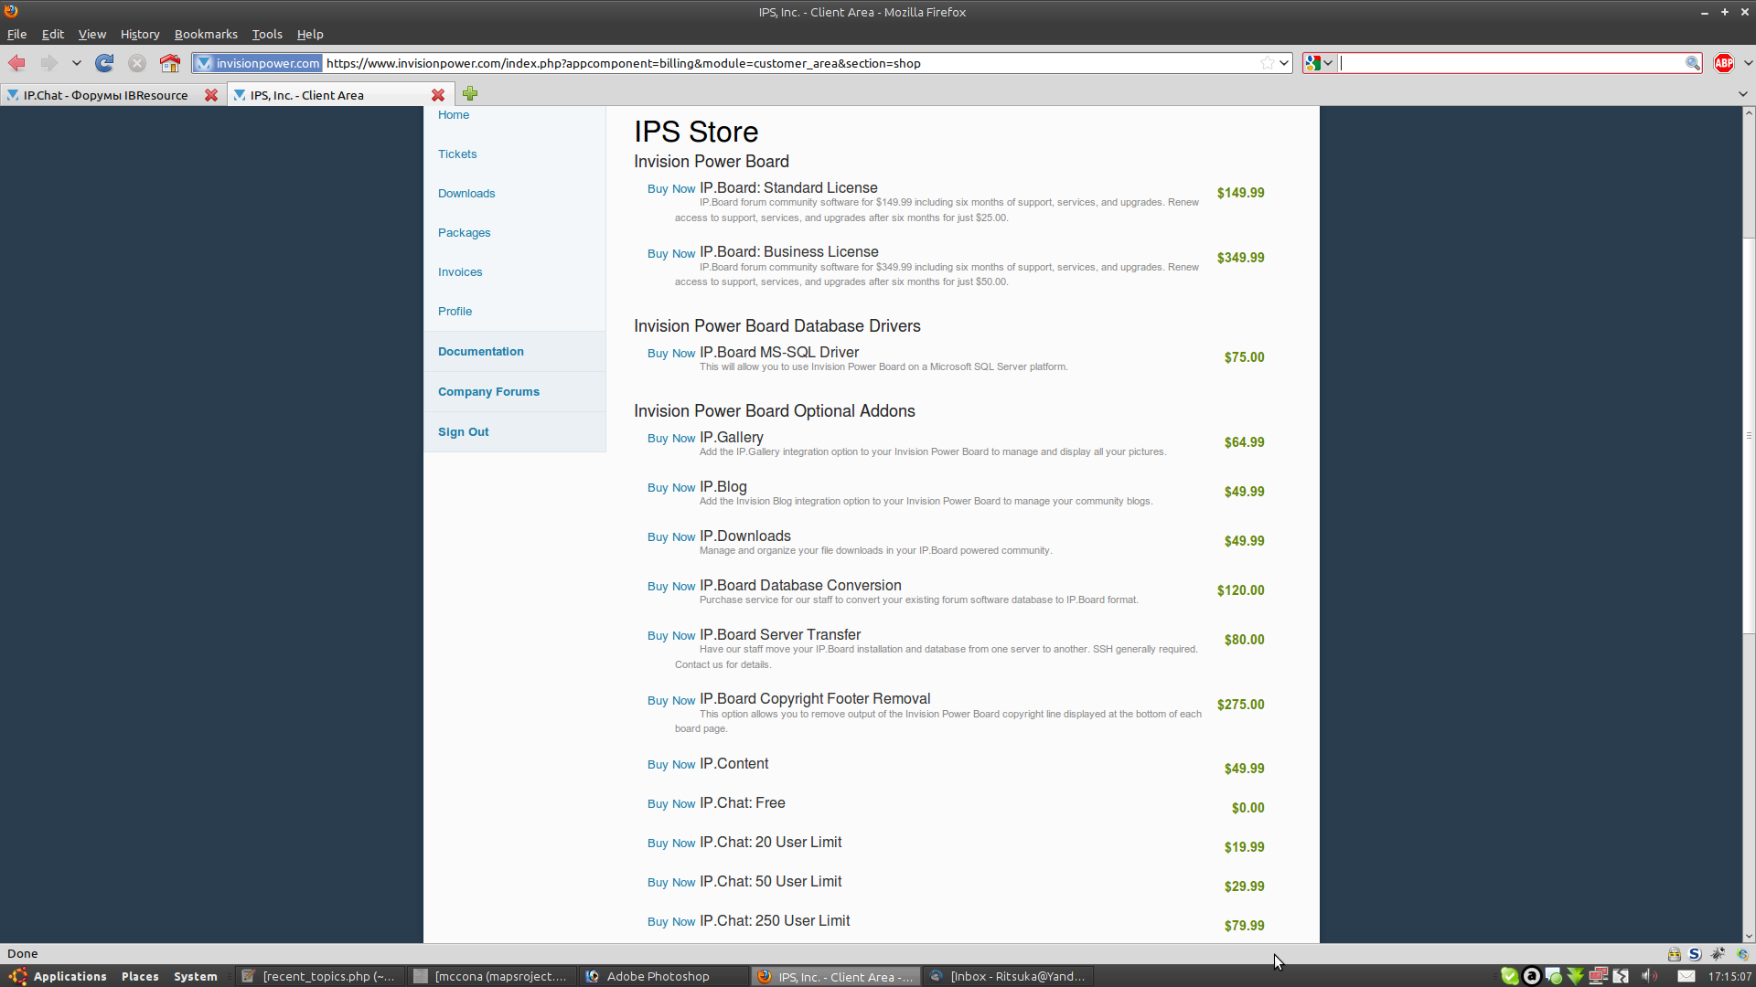Open the Adblock Plus dropdown arrow
Image resolution: width=1756 pixels, height=987 pixels.
tap(1748, 63)
